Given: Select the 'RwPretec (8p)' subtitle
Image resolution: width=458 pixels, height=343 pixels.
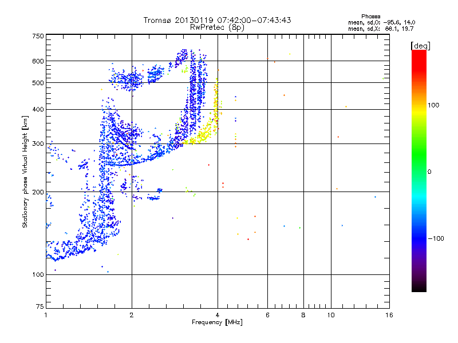Looking at the screenshot, I should pyautogui.click(x=217, y=27).
